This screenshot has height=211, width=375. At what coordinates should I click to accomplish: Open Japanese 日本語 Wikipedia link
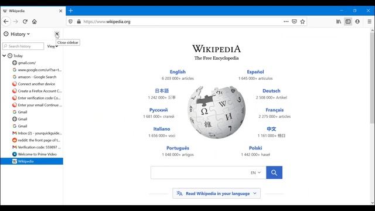[x=162, y=91]
